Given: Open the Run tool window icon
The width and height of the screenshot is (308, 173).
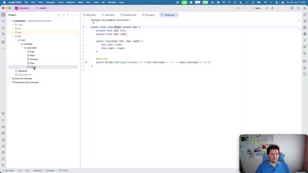Looking at the screenshot, I should [3, 121].
